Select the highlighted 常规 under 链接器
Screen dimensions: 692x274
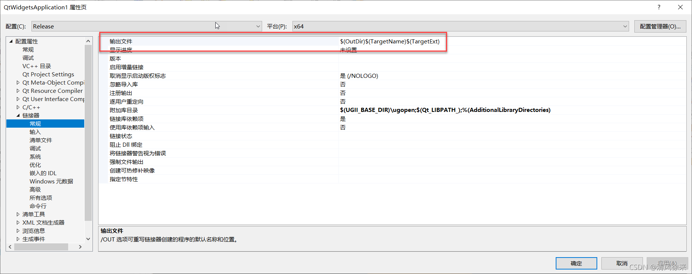pos(45,124)
